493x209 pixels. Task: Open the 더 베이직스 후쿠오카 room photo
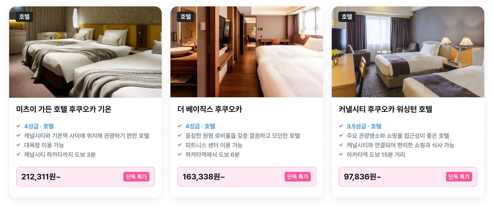(x=246, y=52)
